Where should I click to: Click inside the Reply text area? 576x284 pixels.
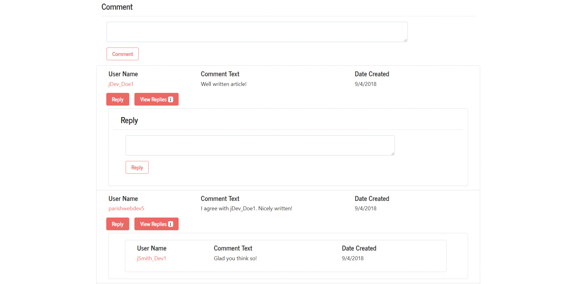[x=260, y=145]
